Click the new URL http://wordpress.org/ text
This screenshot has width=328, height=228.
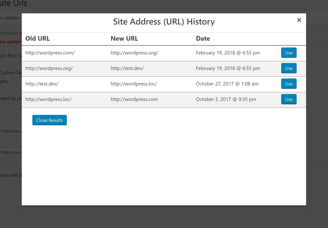click(135, 53)
